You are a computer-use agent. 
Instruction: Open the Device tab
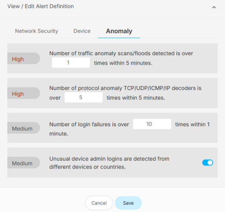point(82,31)
